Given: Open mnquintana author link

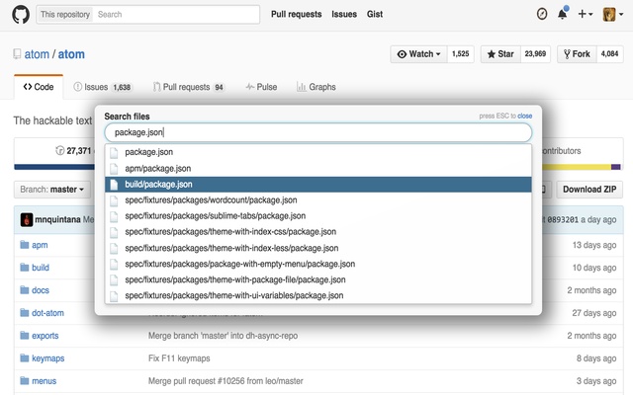Looking at the screenshot, I should point(57,219).
